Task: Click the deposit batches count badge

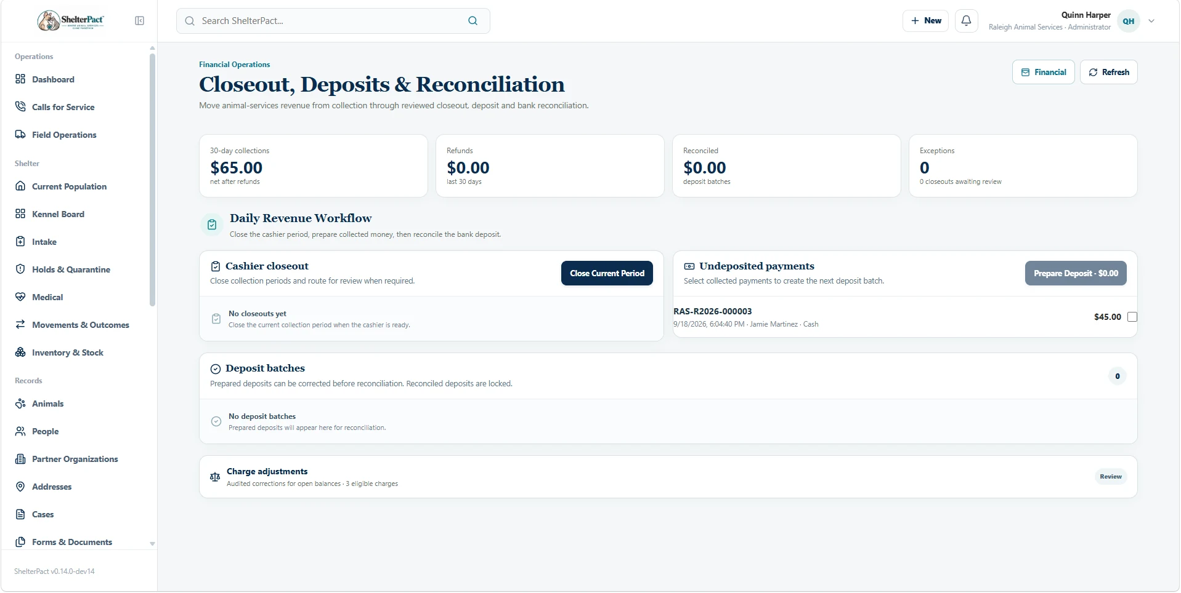Action: click(1117, 376)
